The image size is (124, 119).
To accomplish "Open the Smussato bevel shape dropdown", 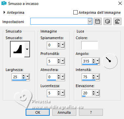I will point(27,49).
